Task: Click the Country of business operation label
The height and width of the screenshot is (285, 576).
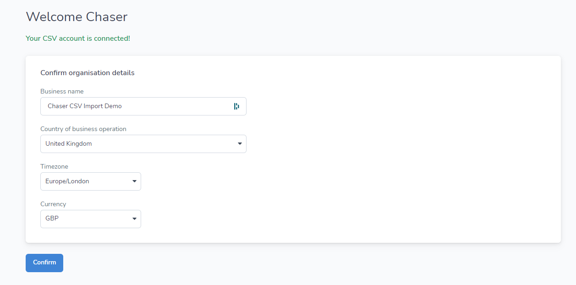Action: tap(83, 129)
